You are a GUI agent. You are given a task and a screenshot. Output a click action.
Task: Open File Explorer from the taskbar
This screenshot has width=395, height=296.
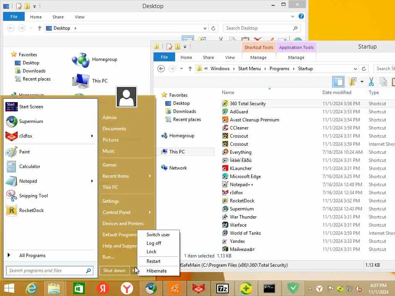pyautogui.click(x=54, y=288)
